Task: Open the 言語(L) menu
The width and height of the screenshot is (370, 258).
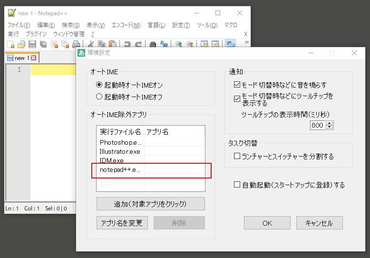Action: [156, 25]
